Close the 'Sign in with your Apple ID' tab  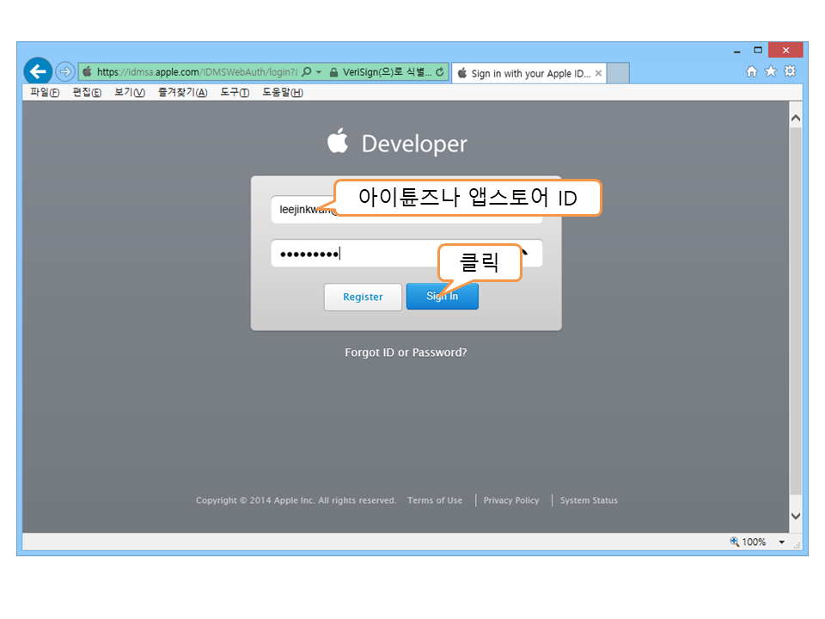[x=598, y=74]
